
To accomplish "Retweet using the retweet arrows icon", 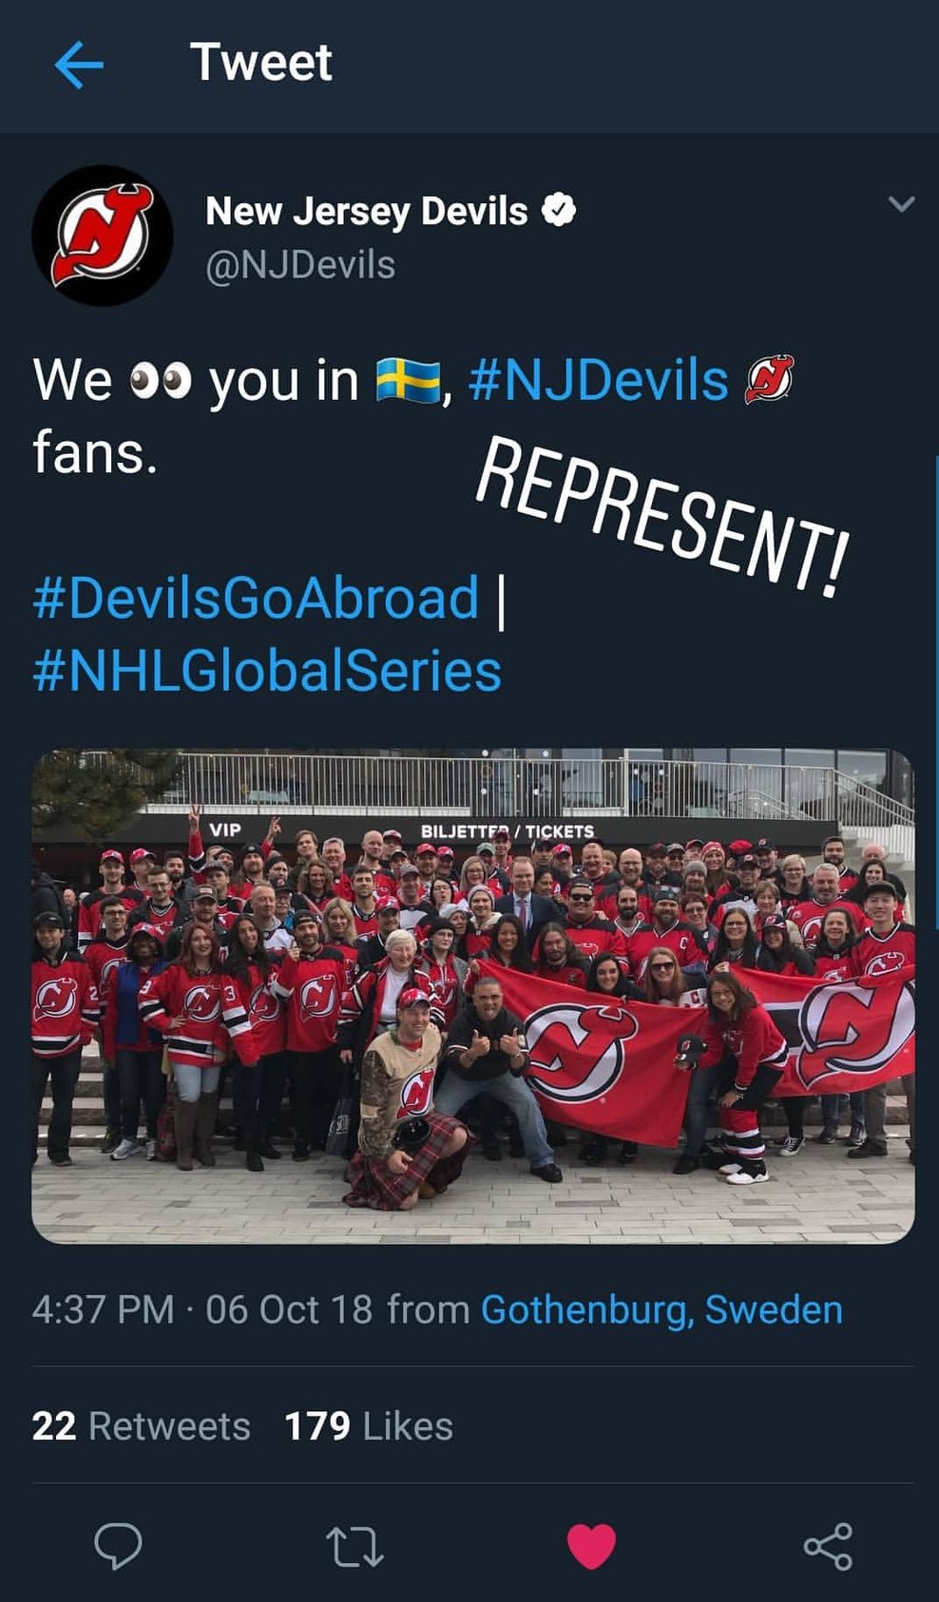I will coord(355,1546).
